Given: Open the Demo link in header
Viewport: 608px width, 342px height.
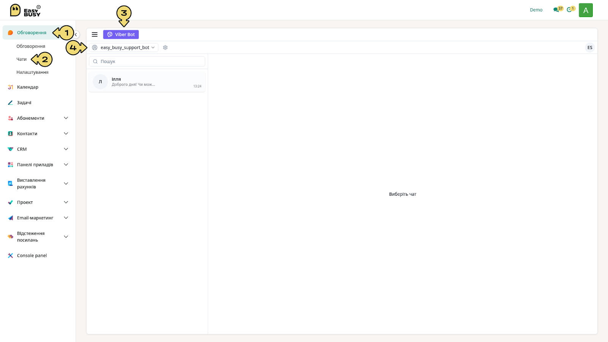Looking at the screenshot, I should (x=536, y=10).
